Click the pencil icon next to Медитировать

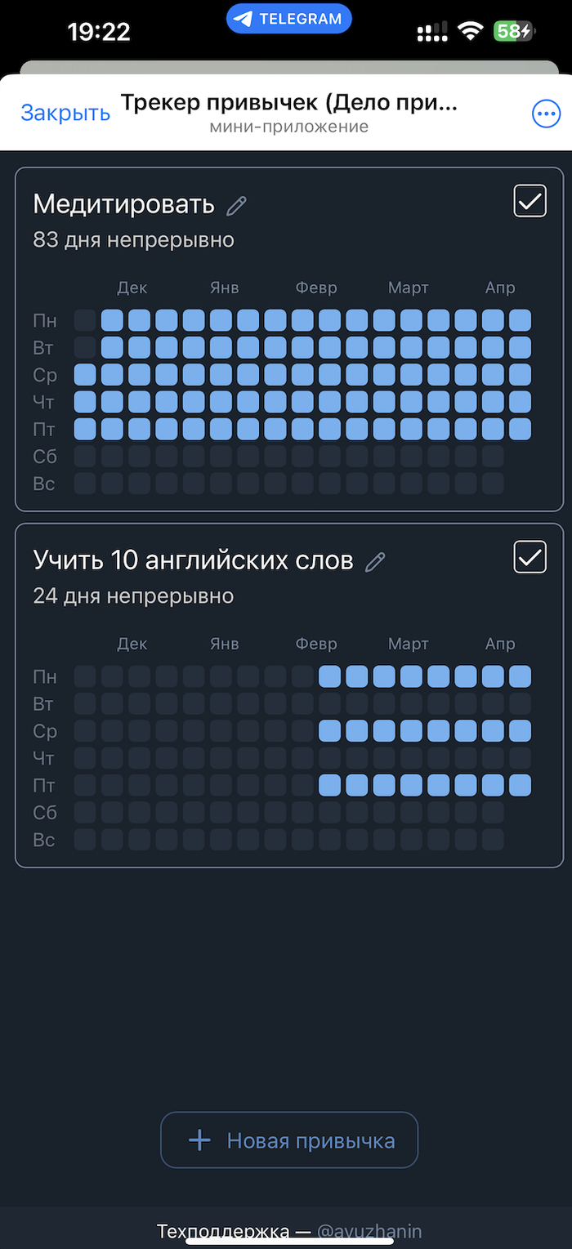tap(236, 205)
